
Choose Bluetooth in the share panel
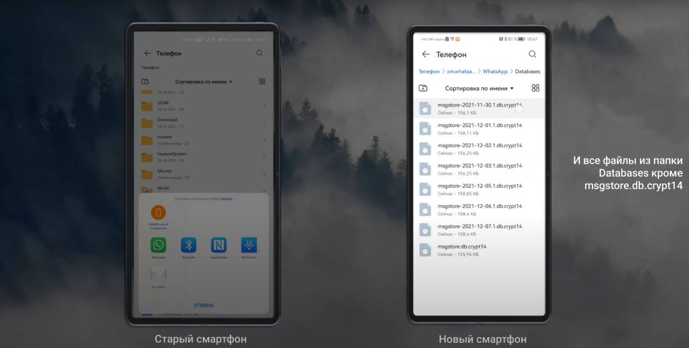[x=188, y=245]
